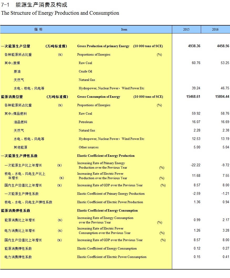Click electric power production rate 7.55
The image size is (230, 278).
pyautogui.click(x=226, y=175)
